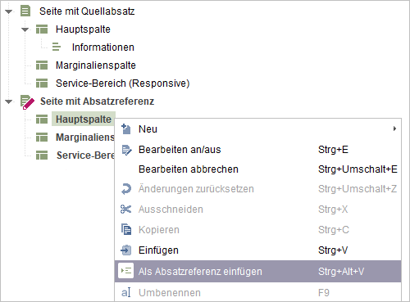Screen dimensions: 410x302
Task: Collapse the Seite mit Quellabsatz node
Action: click(9, 11)
